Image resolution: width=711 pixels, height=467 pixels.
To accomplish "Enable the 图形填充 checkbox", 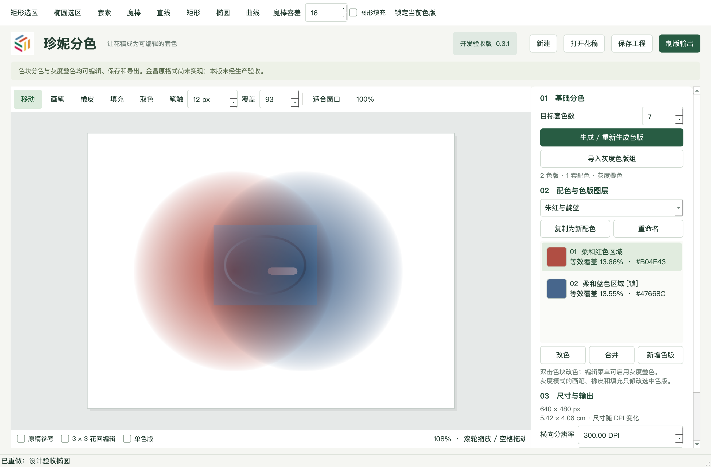I will 353,12.
